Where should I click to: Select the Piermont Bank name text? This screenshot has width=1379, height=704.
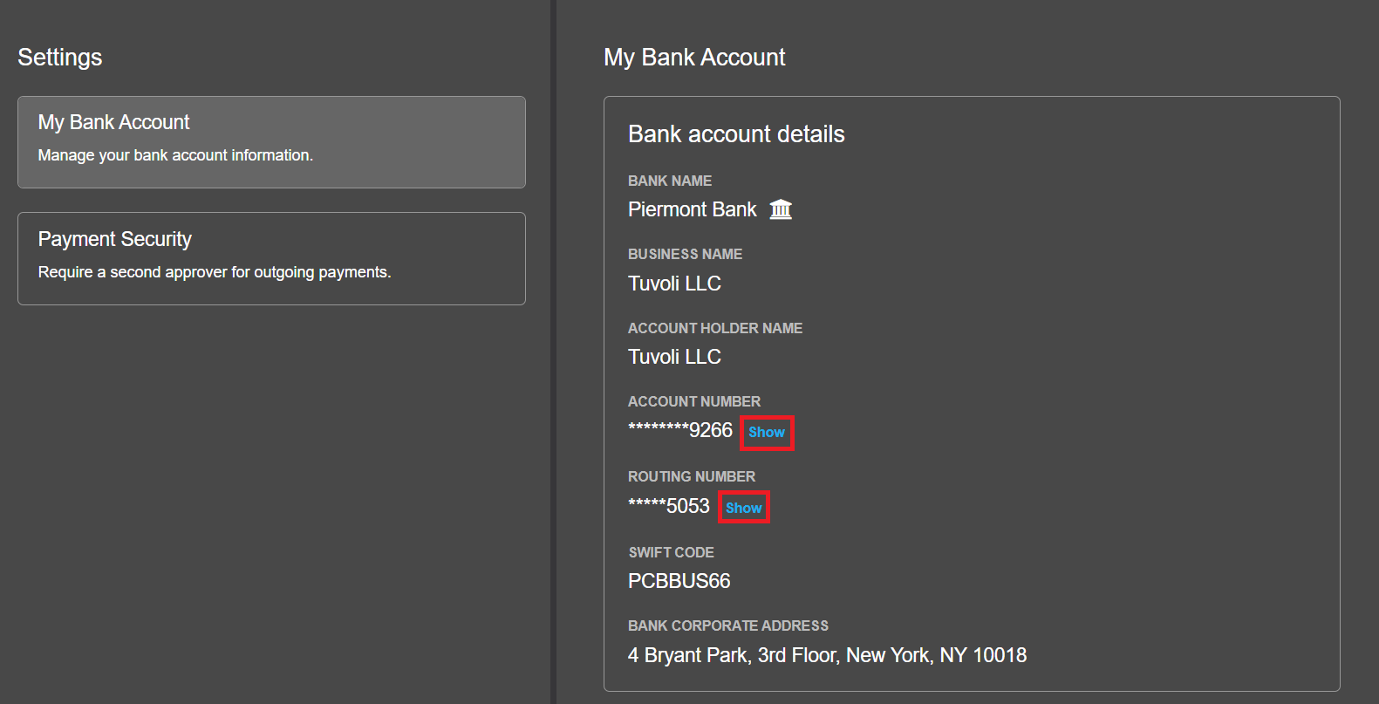[x=693, y=210]
